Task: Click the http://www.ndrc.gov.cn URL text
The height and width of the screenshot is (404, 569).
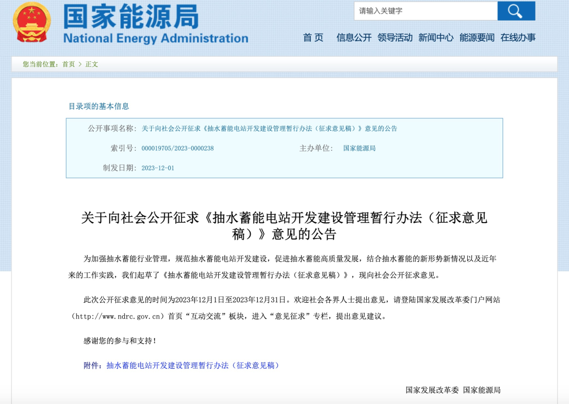Action: tap(117, 316)
